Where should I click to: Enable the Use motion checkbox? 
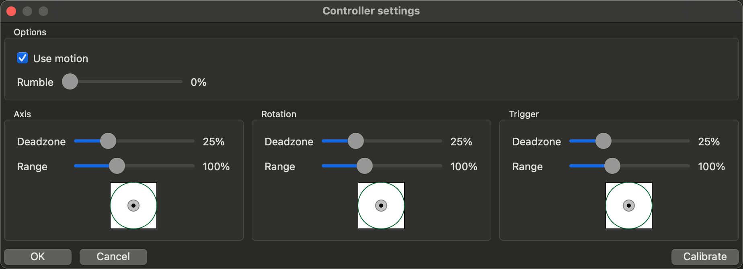(x=23, y=58)
